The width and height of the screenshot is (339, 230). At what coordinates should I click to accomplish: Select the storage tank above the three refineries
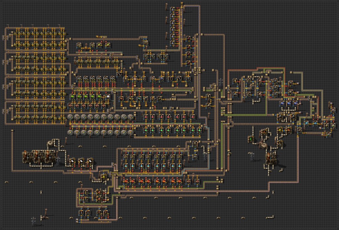click(x=51, y=144)
